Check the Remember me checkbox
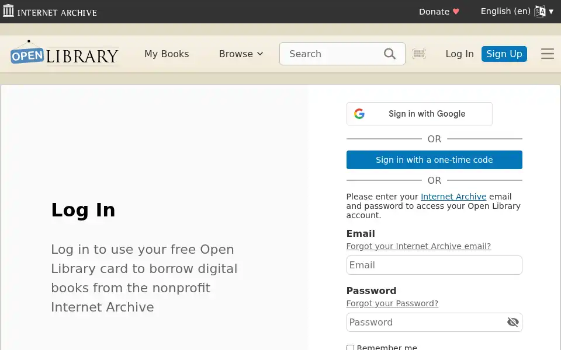The height and width of the screenshot is (350, 561). pos(350,348)
